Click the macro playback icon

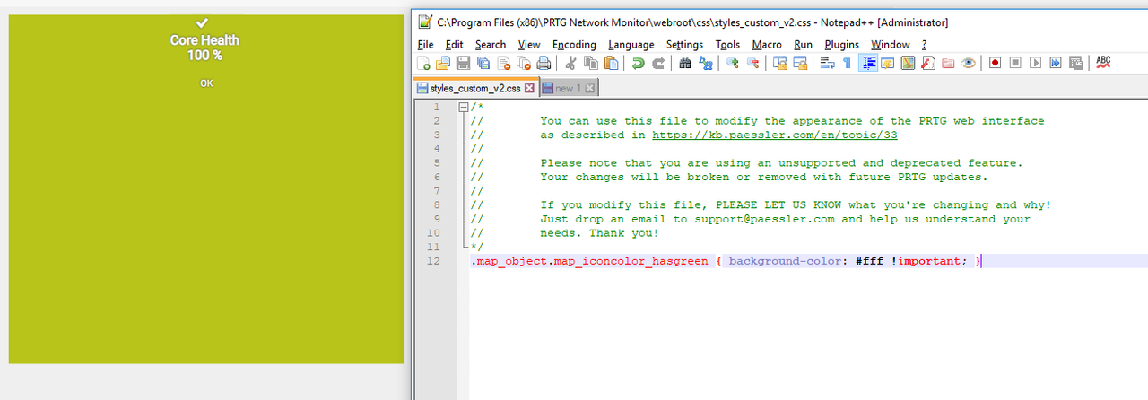tap(1036, 63)
